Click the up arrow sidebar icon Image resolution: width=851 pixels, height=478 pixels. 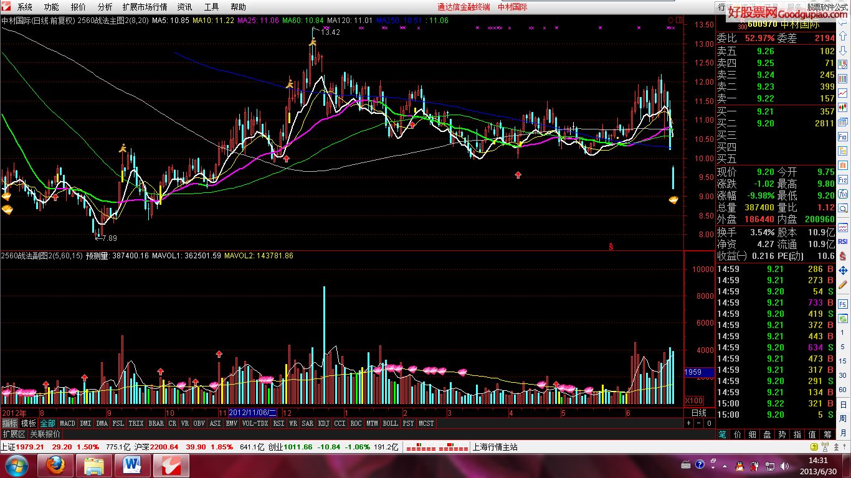pos(843,37)
